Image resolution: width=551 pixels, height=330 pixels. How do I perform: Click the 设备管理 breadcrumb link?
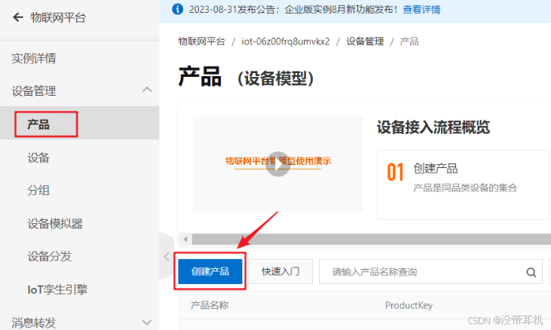(x=365, y=41)
